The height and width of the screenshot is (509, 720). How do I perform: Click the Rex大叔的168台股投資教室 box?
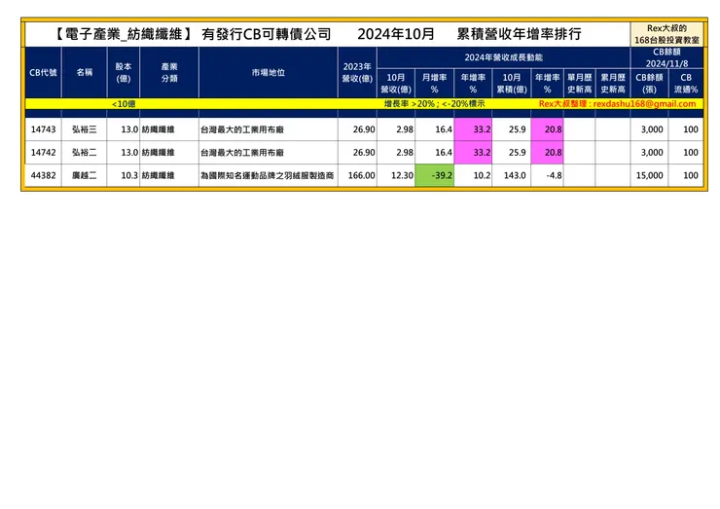(x=666, y=34)
